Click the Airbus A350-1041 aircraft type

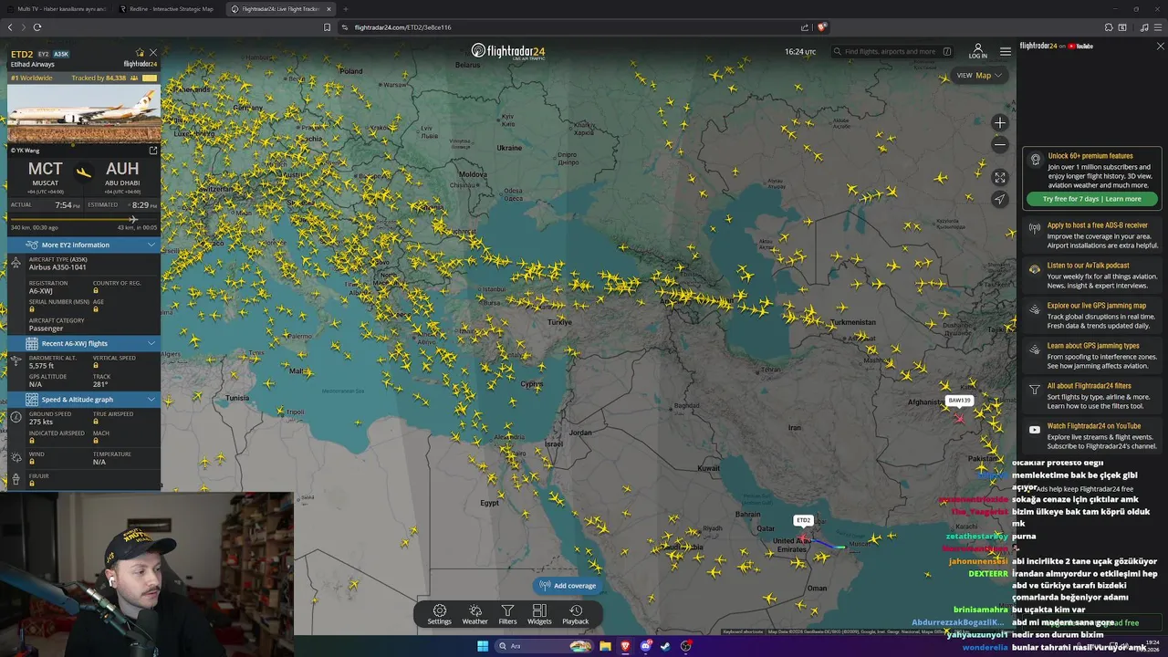58,267
